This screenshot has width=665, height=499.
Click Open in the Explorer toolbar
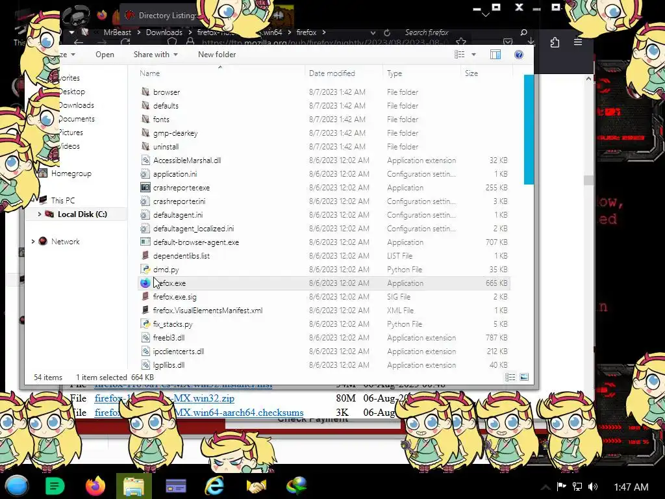[x=105, y=55]
